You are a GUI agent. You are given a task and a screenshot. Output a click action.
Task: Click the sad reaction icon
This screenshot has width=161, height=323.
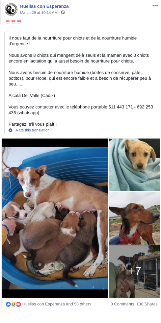click(14, 304)
